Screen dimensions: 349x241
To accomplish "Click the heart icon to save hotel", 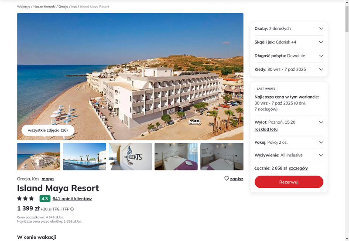I will pyautogui.click(x=226, y=179).
